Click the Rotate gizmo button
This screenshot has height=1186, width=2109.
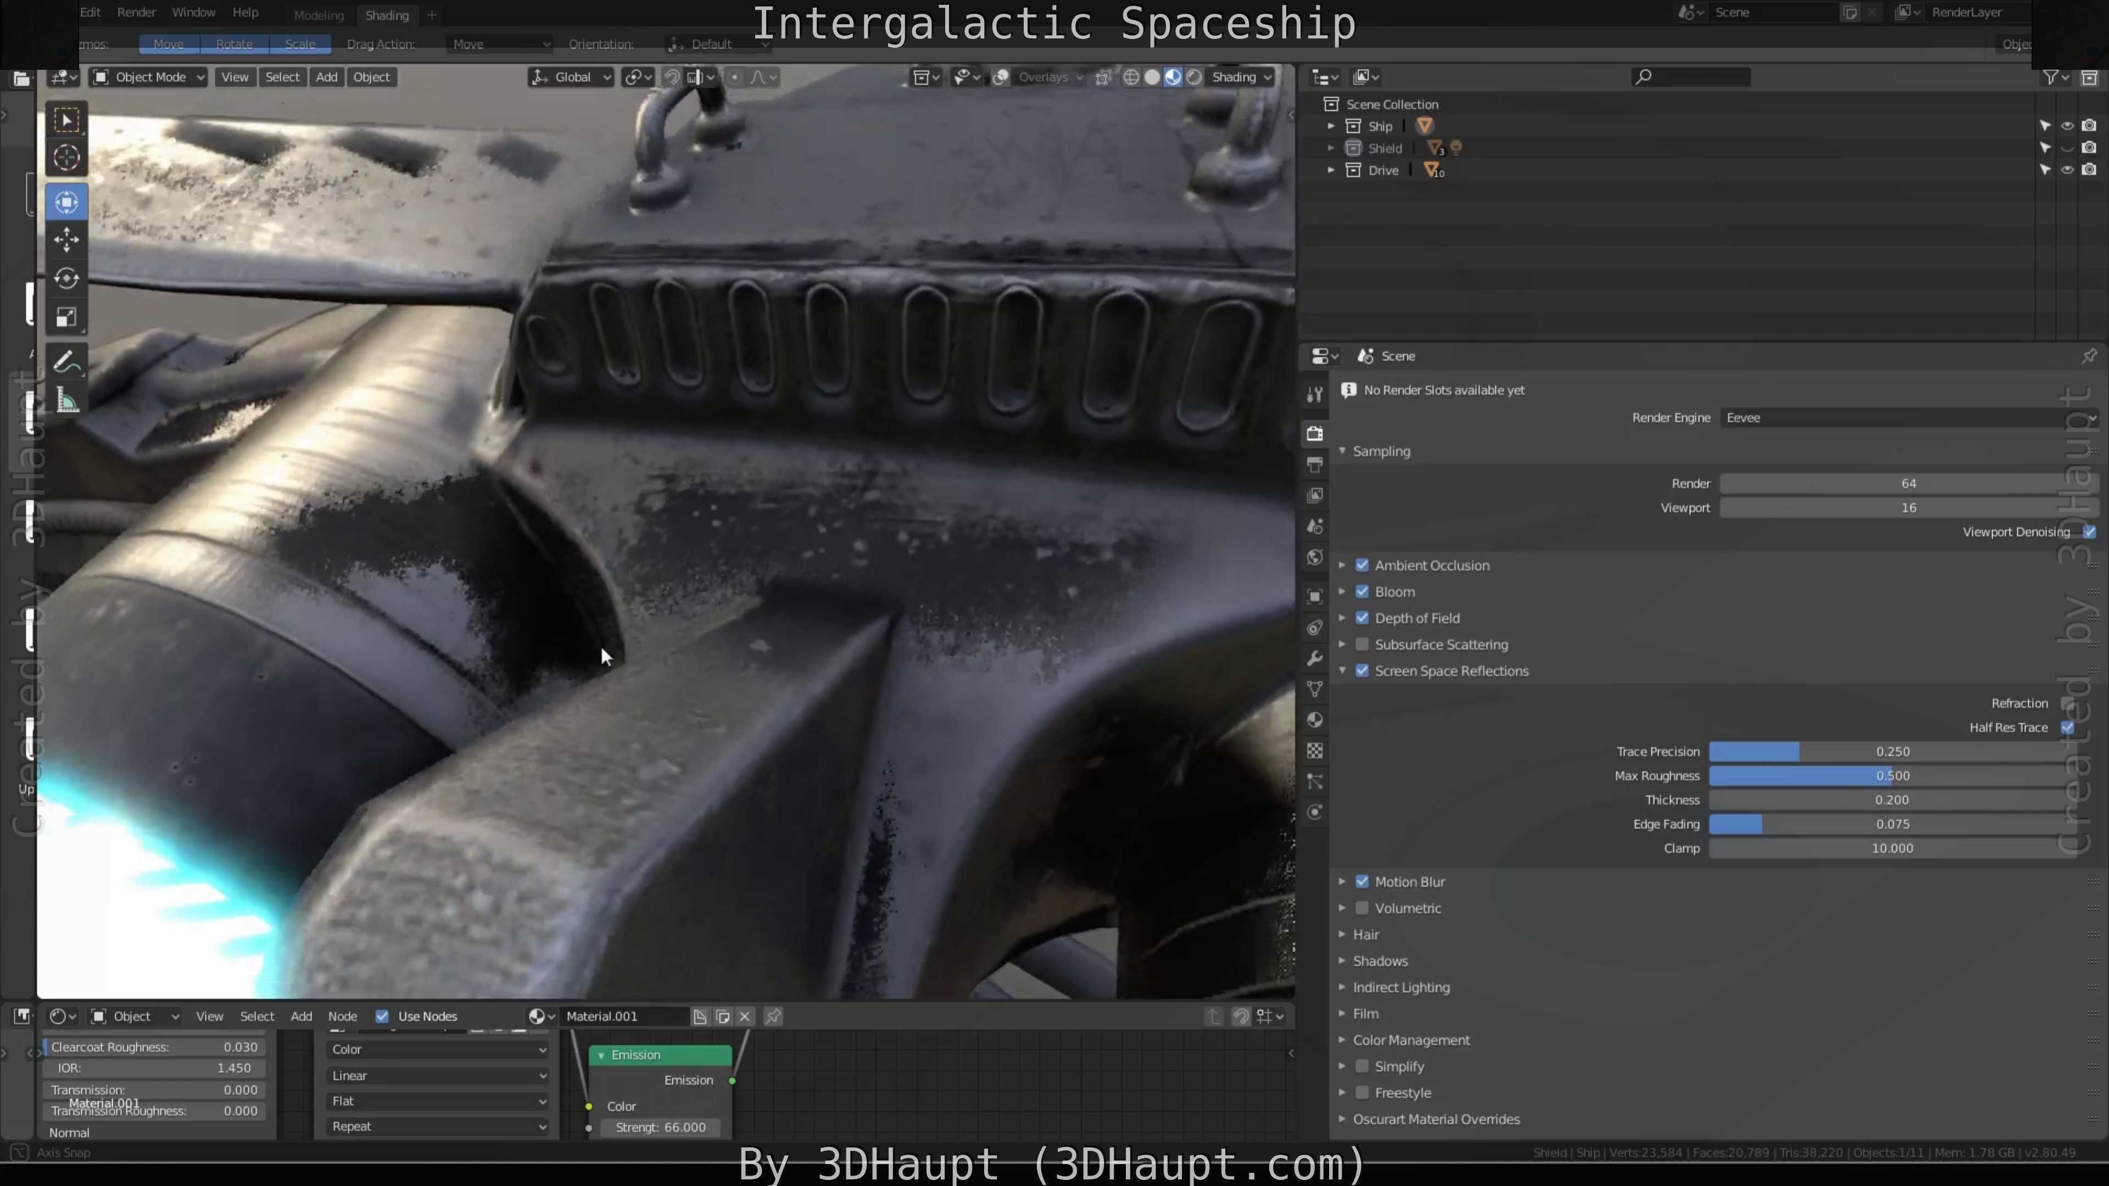tap(234, 44)
